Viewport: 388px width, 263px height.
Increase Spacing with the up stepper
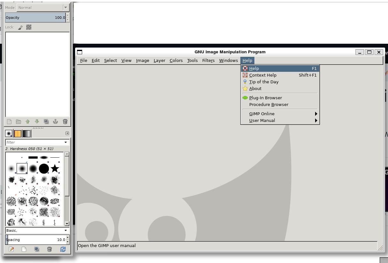click(67, 237)
